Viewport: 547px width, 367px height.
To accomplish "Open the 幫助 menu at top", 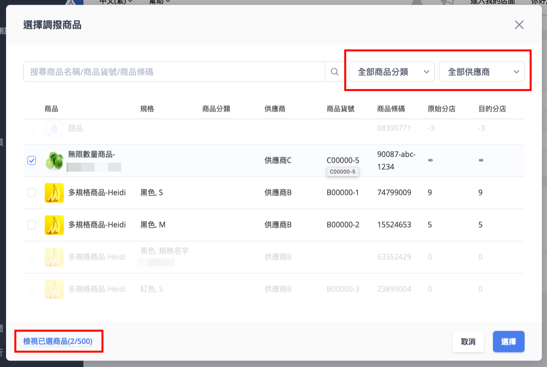I will [x=159, y=2].
